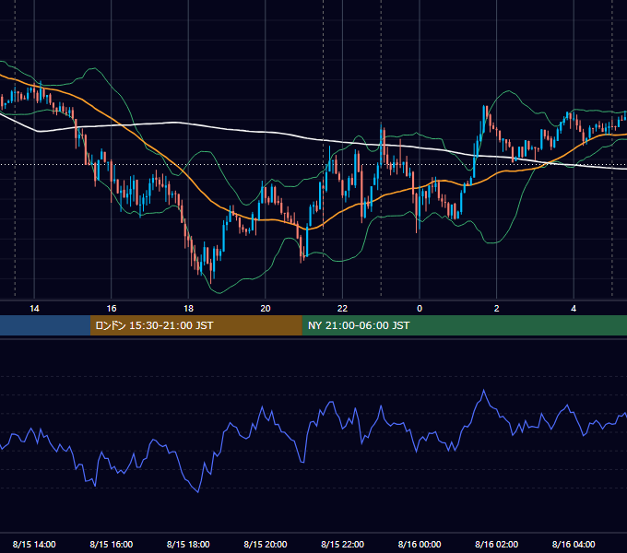Click the 22 hour tick label
This screenshot has width=627, height=553.
pos(342,309)
